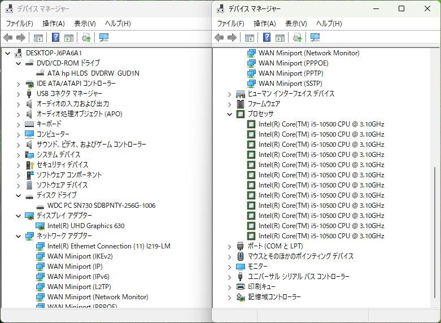Click Back arrow in right window toolbar
This screenshot has height=323, width=441.
pyautogui.click(x=219, y=37)
